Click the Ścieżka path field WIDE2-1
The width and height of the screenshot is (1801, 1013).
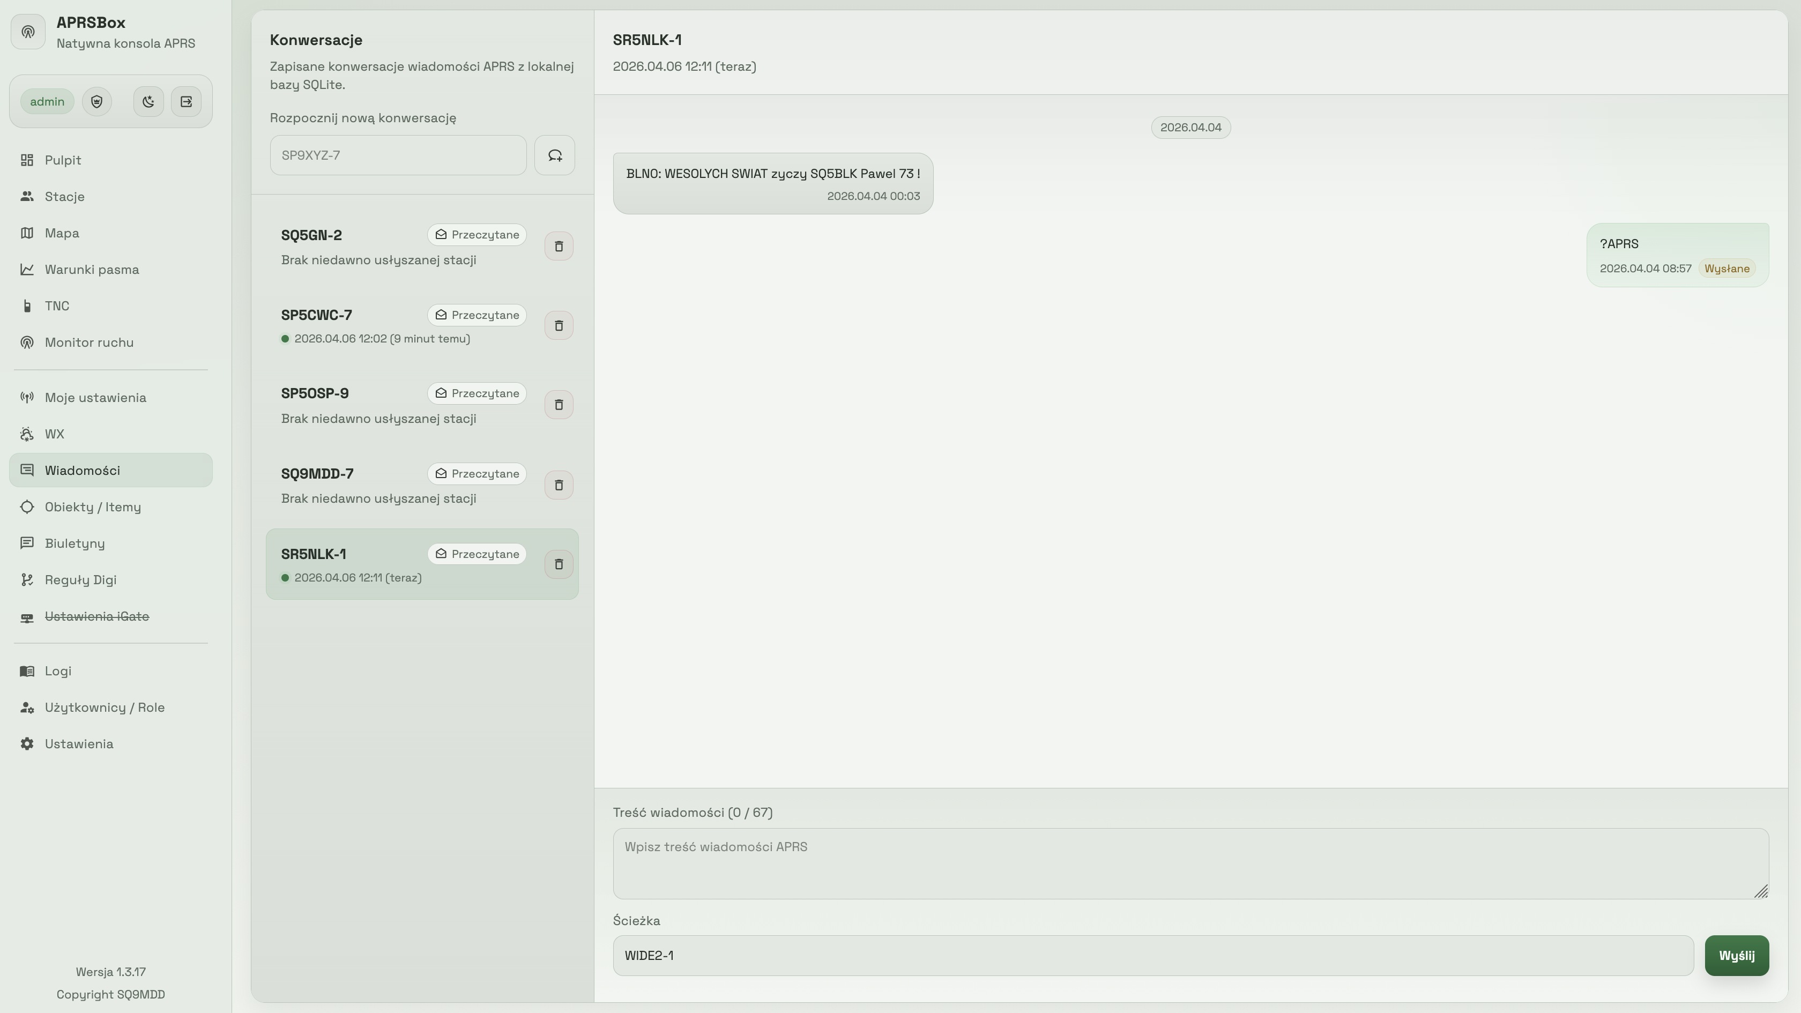point(1152,956)
